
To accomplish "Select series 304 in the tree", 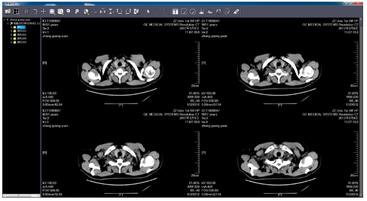I will [x=22, y=38].
